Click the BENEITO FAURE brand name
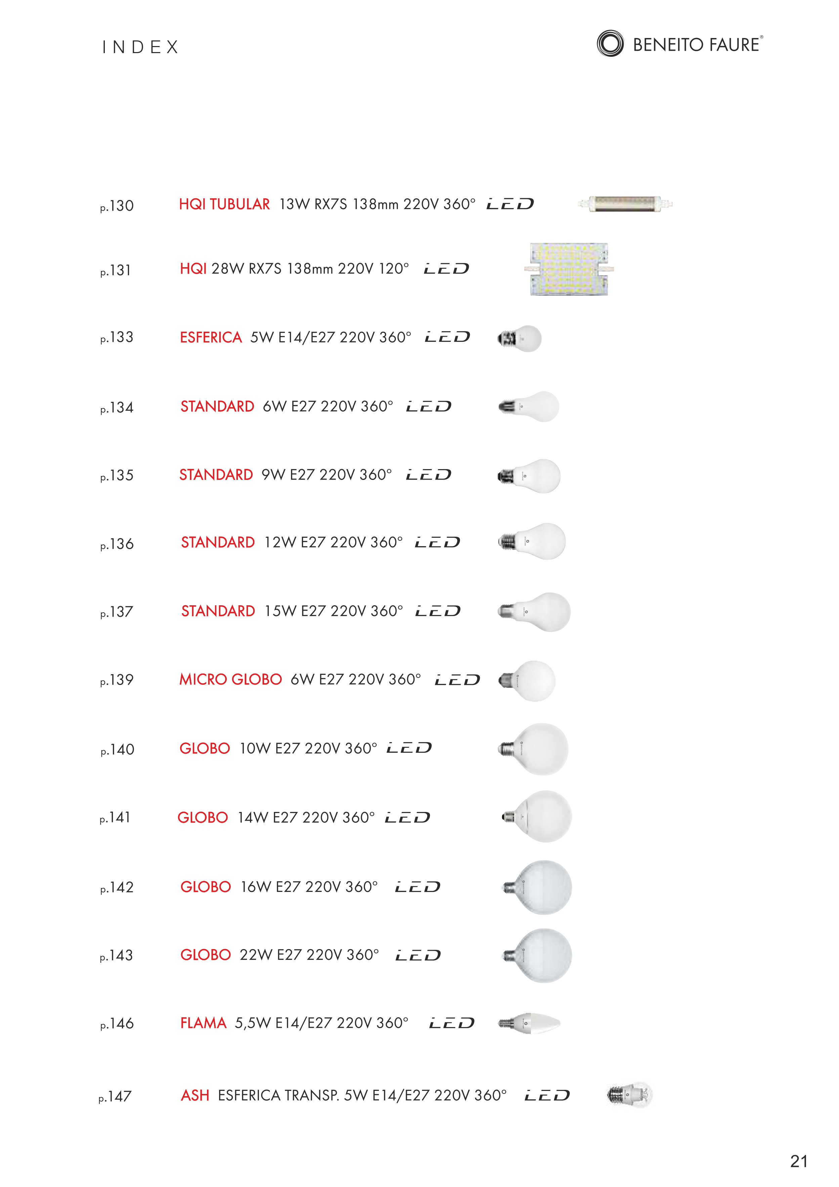This screenshot has width=839, height=1187. 696,45
